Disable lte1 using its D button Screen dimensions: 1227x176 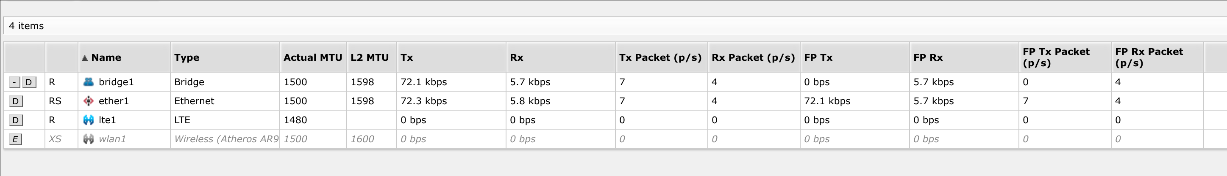click(x=15, y=120)
